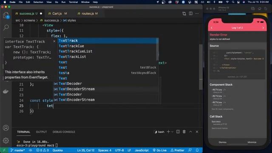The height and width of the screenshot is (153, 272).
Task: Choose the testa testAsyncBlock suggestion
Action: coord(107,73)
